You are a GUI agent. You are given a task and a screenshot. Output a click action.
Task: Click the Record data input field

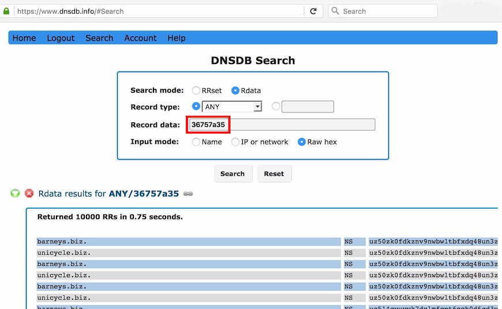click(282, 125)
